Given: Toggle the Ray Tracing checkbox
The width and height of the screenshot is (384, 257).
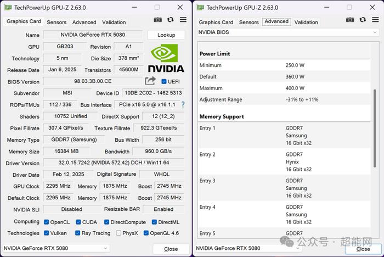Looking at the screenshot, I should point(78,233).
